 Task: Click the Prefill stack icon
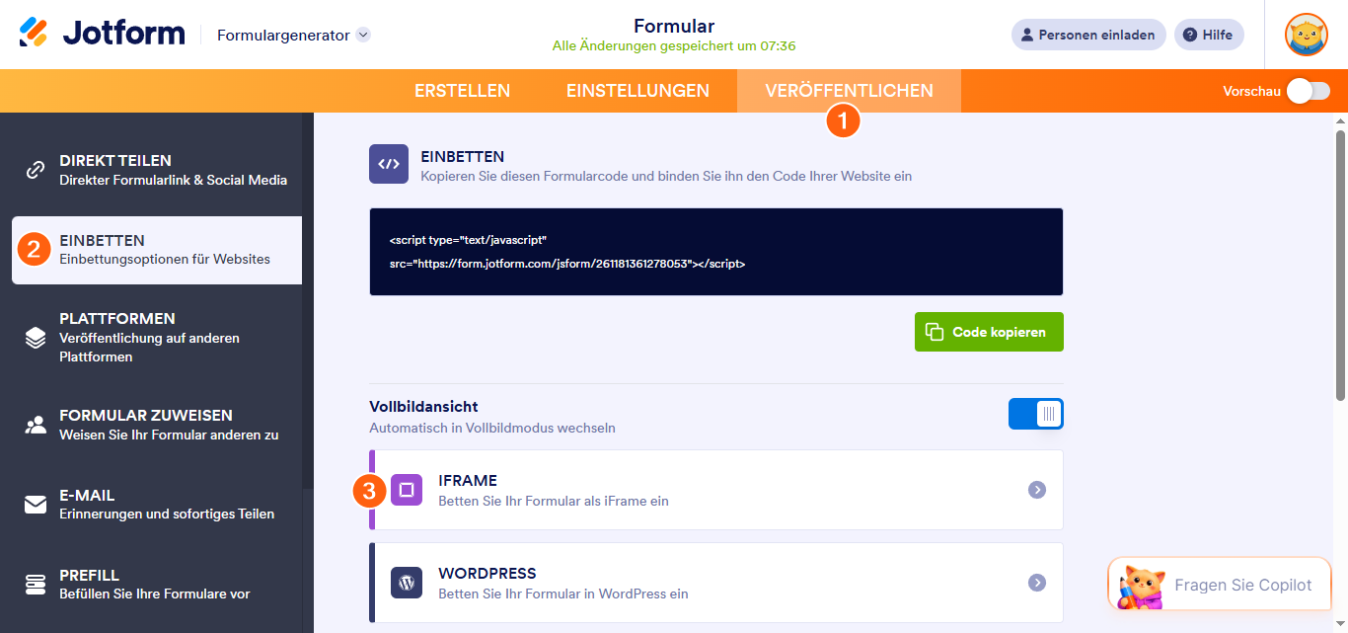pos(36,585)
